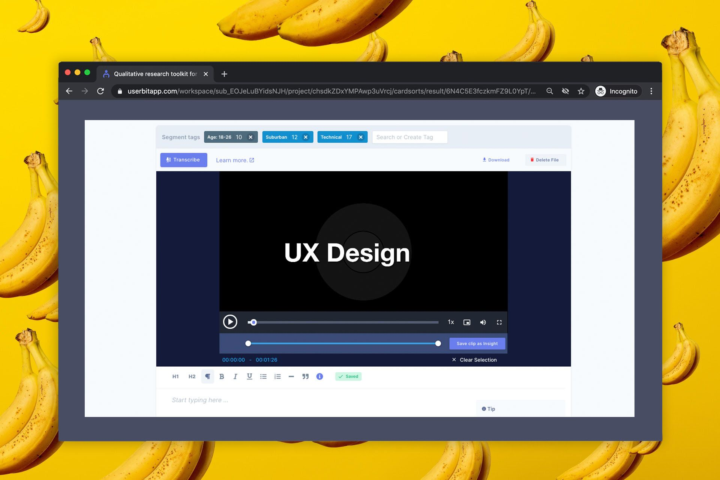Remove the Age: 18-26 tag

click(x=250, y=137)
